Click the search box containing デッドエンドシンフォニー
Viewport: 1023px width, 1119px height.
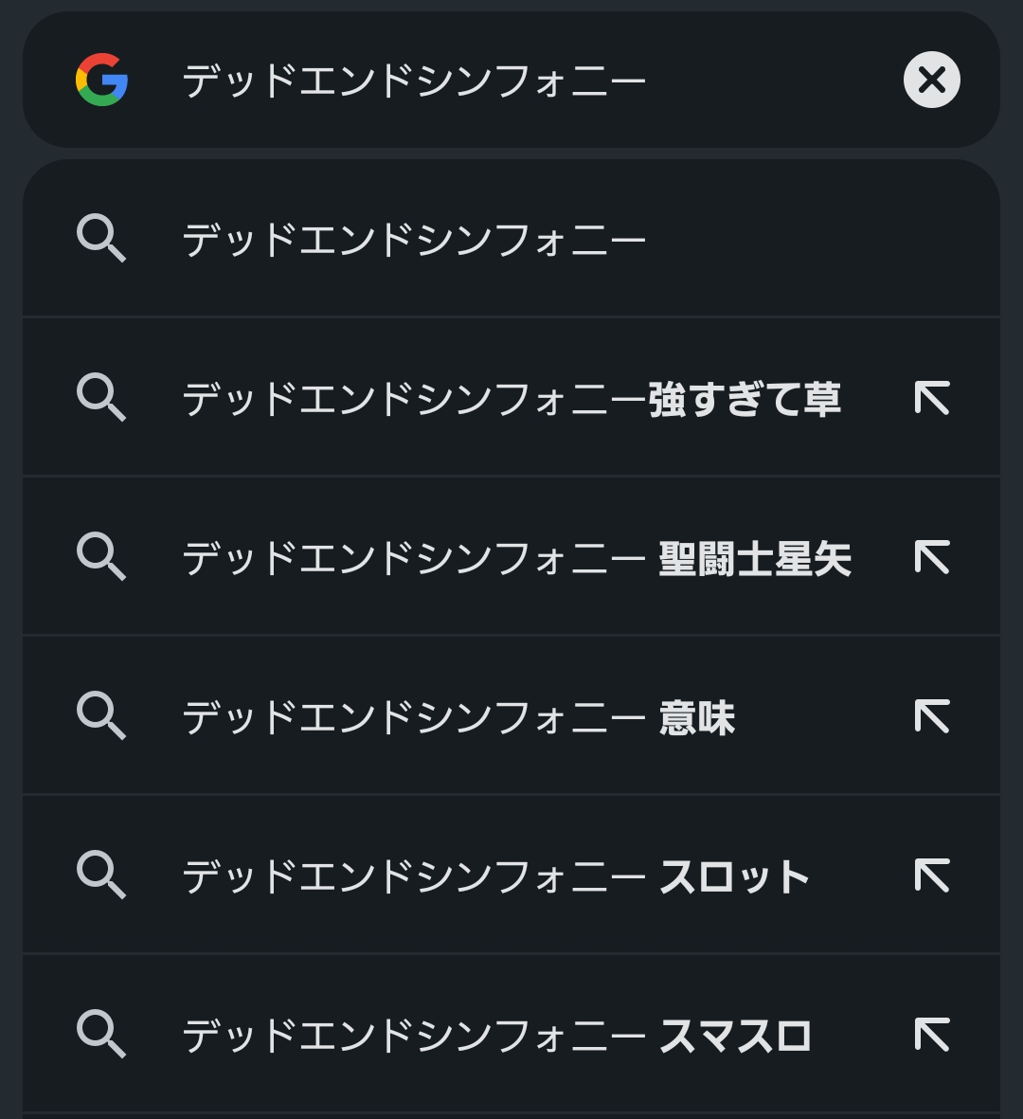click(511, 81)
